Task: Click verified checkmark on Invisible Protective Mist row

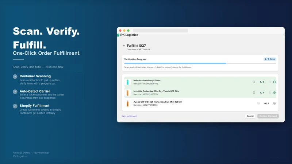Action: point(274,93)
